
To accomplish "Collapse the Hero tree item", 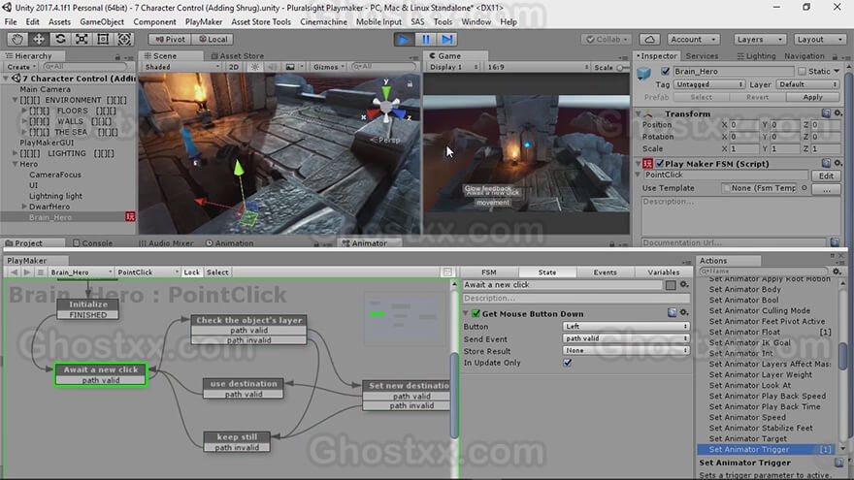I will [x=16, y=164].
